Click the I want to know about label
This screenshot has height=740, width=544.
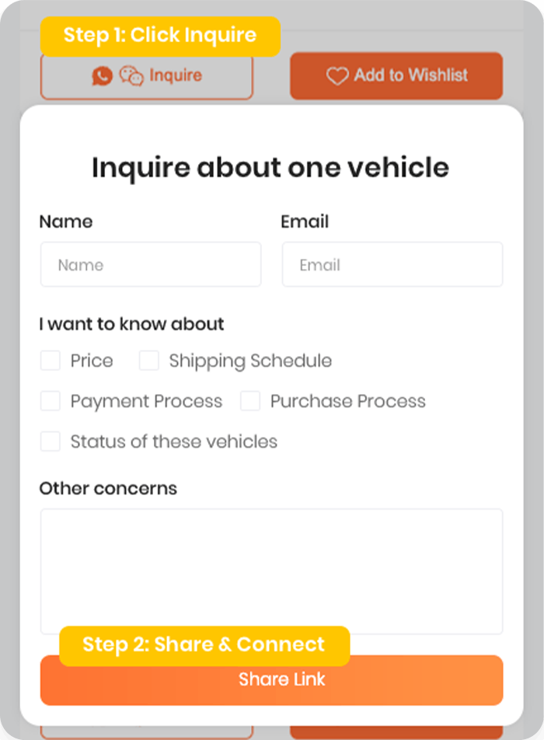tap(131, 324)
